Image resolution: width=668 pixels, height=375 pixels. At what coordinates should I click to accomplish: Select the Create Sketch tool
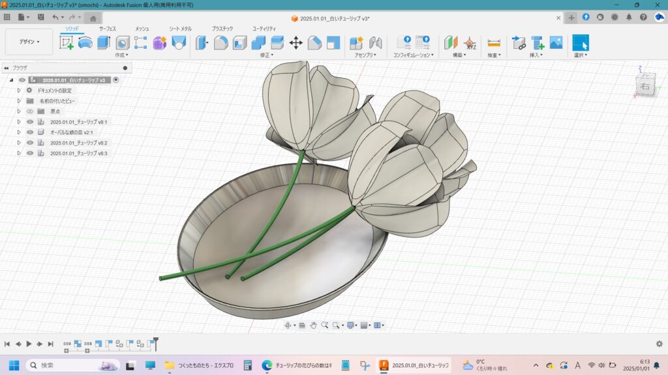click(x=67, y=43)
